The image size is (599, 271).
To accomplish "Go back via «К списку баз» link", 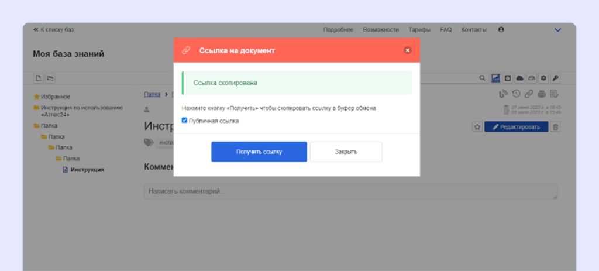I will (53, 30).
